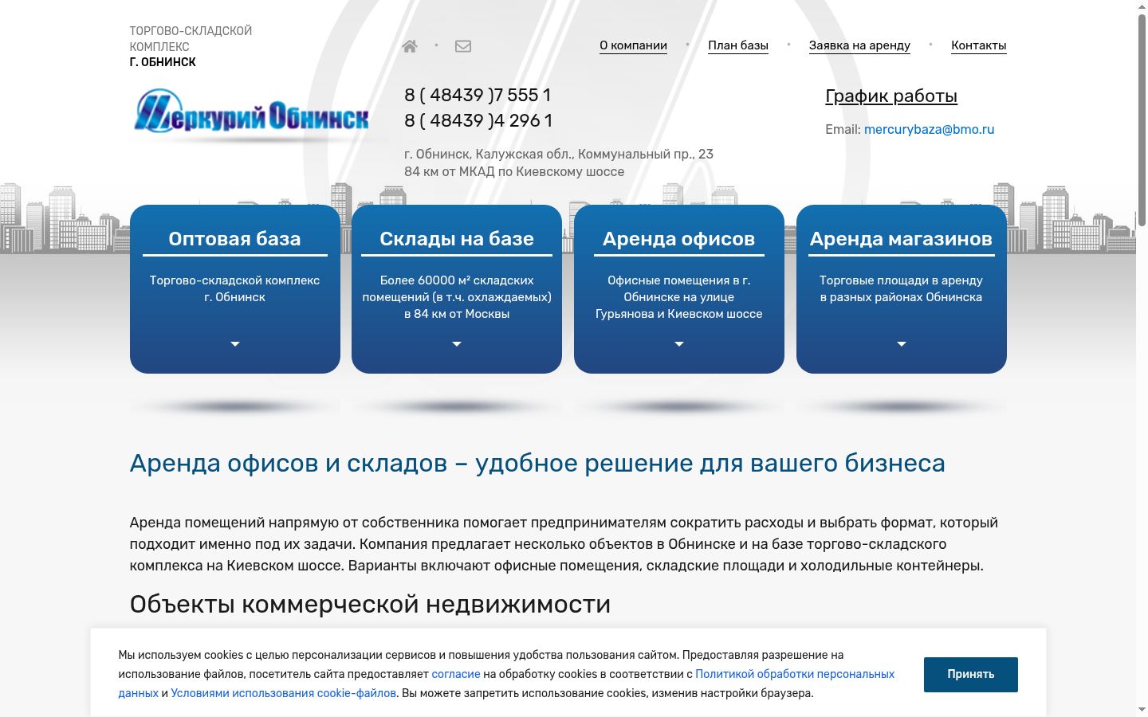This screenshot has width=1148, height=717.
Task: Click heading Объекты коммерческой недвижимости
Action: point(370,604)
